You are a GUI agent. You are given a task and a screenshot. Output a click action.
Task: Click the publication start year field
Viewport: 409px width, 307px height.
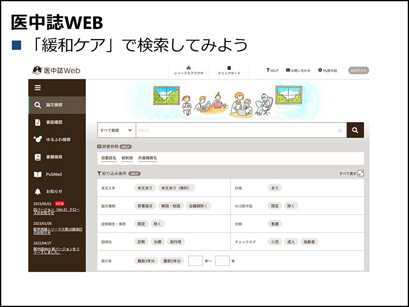tap(196, 261)
